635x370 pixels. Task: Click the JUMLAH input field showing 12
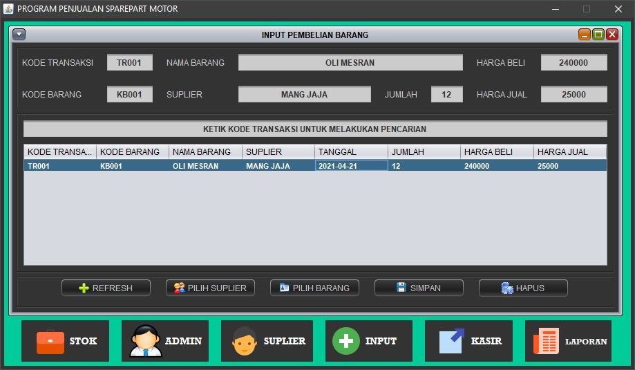[x=446, y=95]
